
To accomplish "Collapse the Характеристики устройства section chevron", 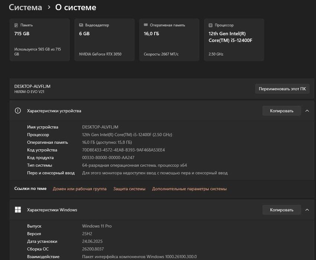I will tap(307, 111).
